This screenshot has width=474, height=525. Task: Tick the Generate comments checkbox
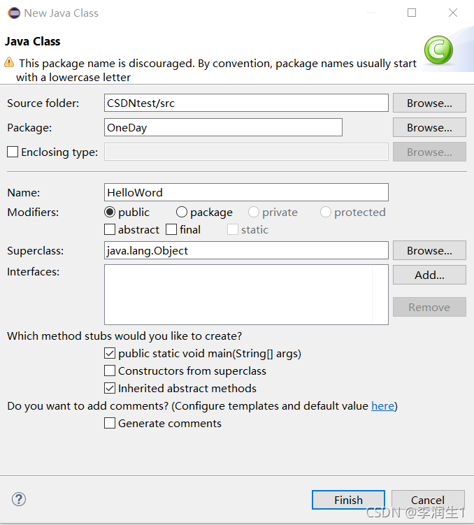[x=110, y=423]
